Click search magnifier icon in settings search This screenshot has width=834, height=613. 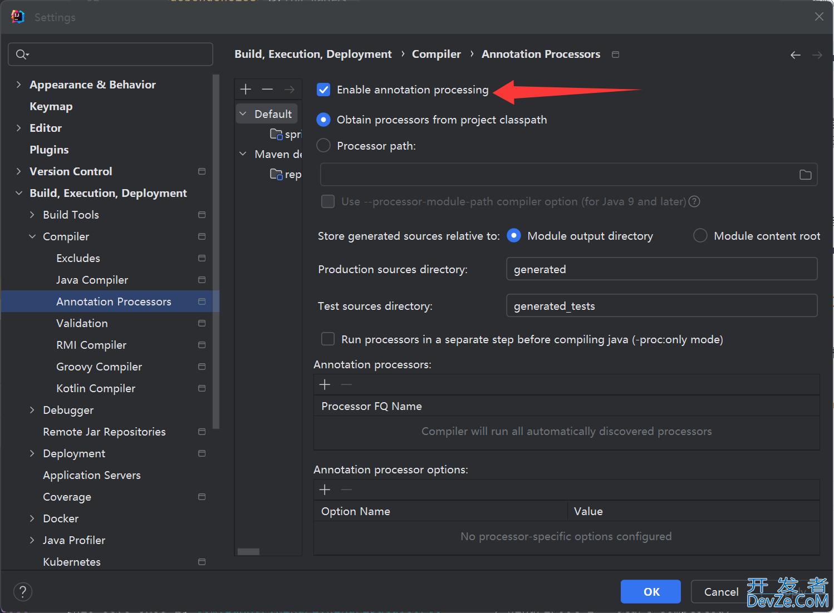click(x=22, y=54)
